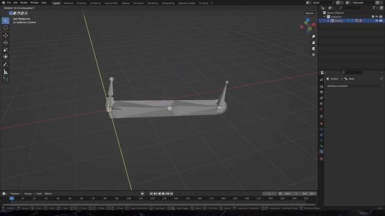Select the second selection mode icon

(14, 13)
